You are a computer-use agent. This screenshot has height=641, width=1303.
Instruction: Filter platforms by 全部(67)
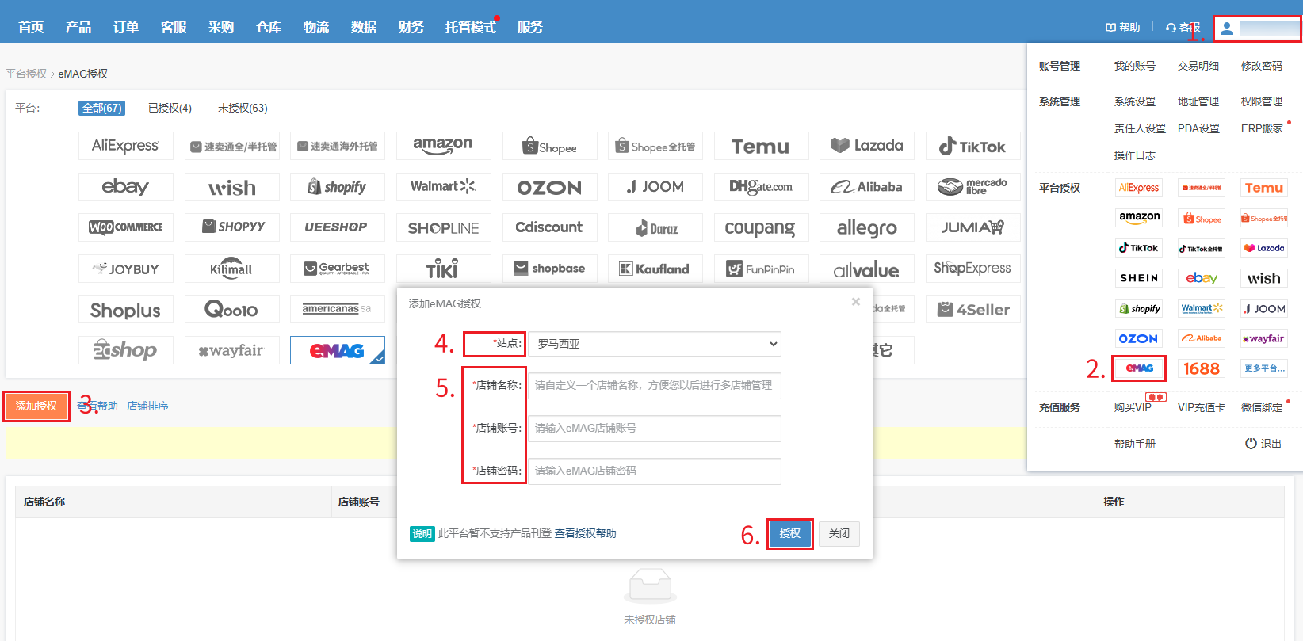click(x=101, y=108)
